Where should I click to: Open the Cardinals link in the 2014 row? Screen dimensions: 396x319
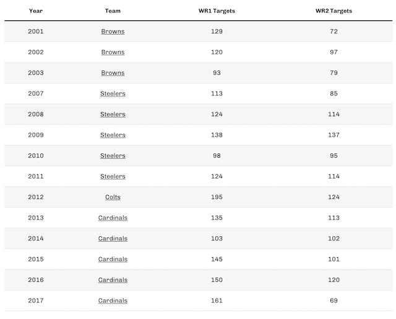[x=113, y=239]
